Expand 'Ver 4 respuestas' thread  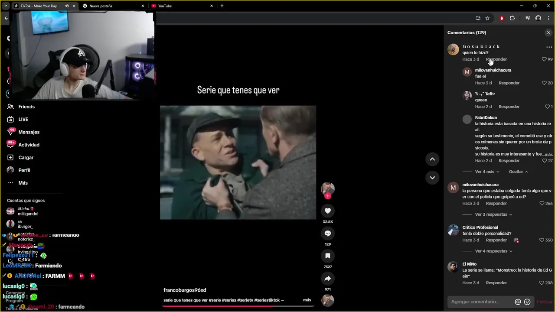click(493, 251)
